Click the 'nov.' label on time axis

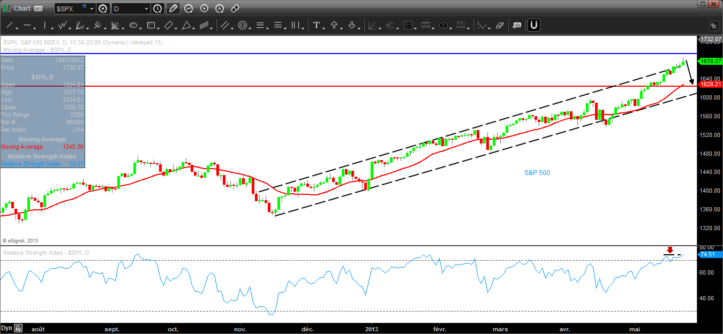click(x=240, y=329)
